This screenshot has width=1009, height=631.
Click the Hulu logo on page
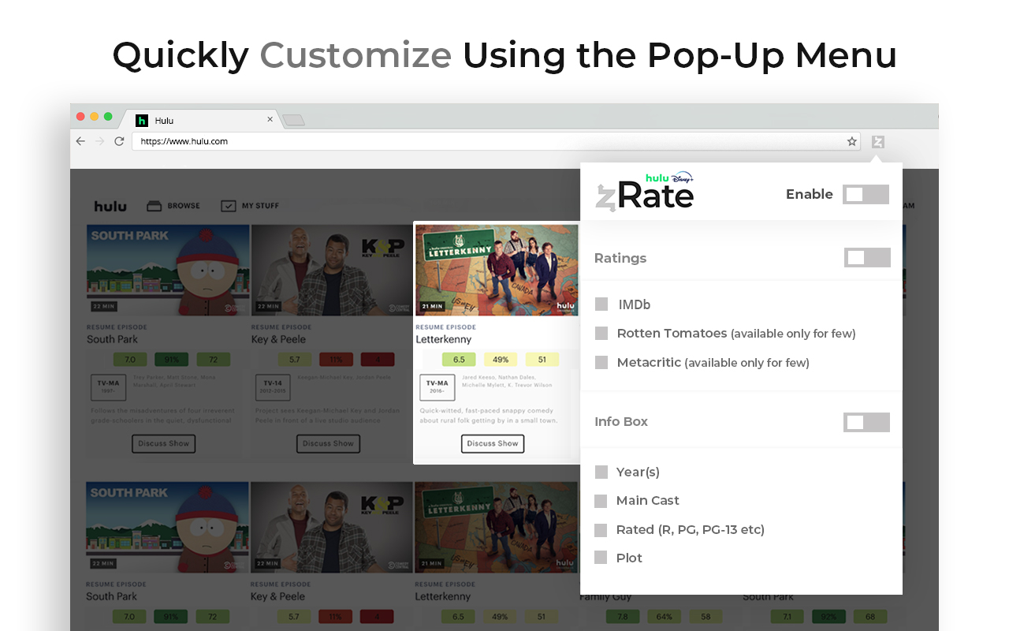click(x=110, y=206)
